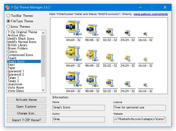Image resolution: width=176 pixels, height=131 pixels.
Task: Click the 64x64 7z archive icon preview
Action: 73,28
